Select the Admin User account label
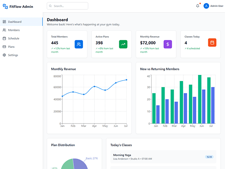The width and height of the screenshot is (225, 169). (x=217, y=6)
